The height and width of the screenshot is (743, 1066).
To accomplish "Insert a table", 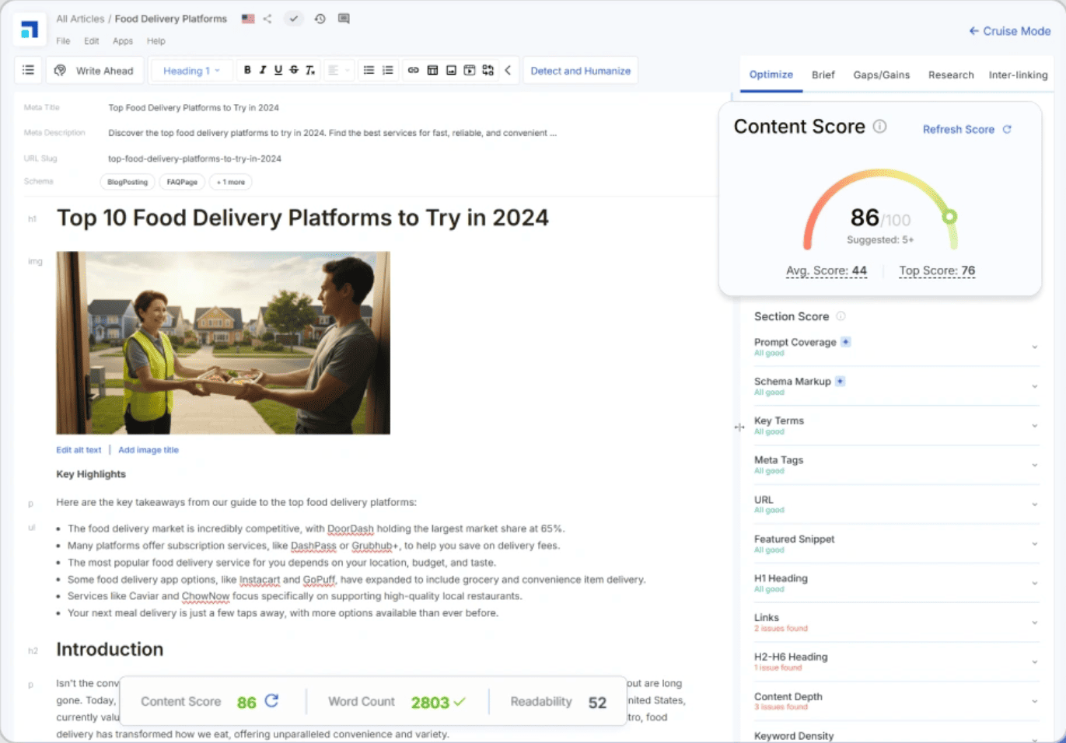I will pos(432,71).
